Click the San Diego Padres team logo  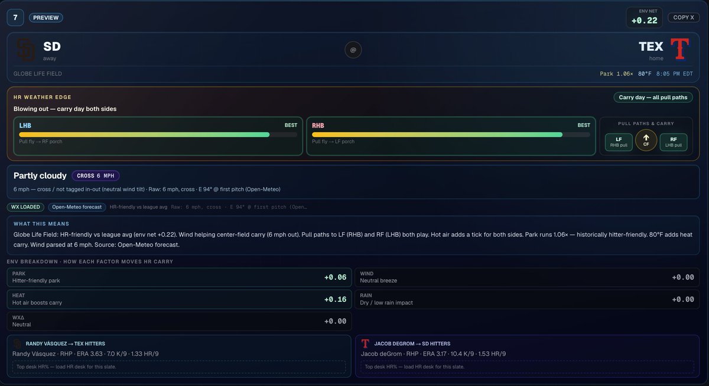(26, 50)
